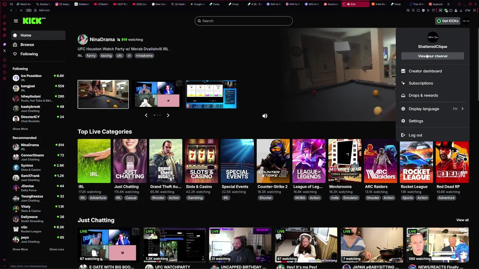Open Twitch in the browser sidebar
The width and height of the screenshot is (479, 269).
pyautogui.click(x=4, y=44)
